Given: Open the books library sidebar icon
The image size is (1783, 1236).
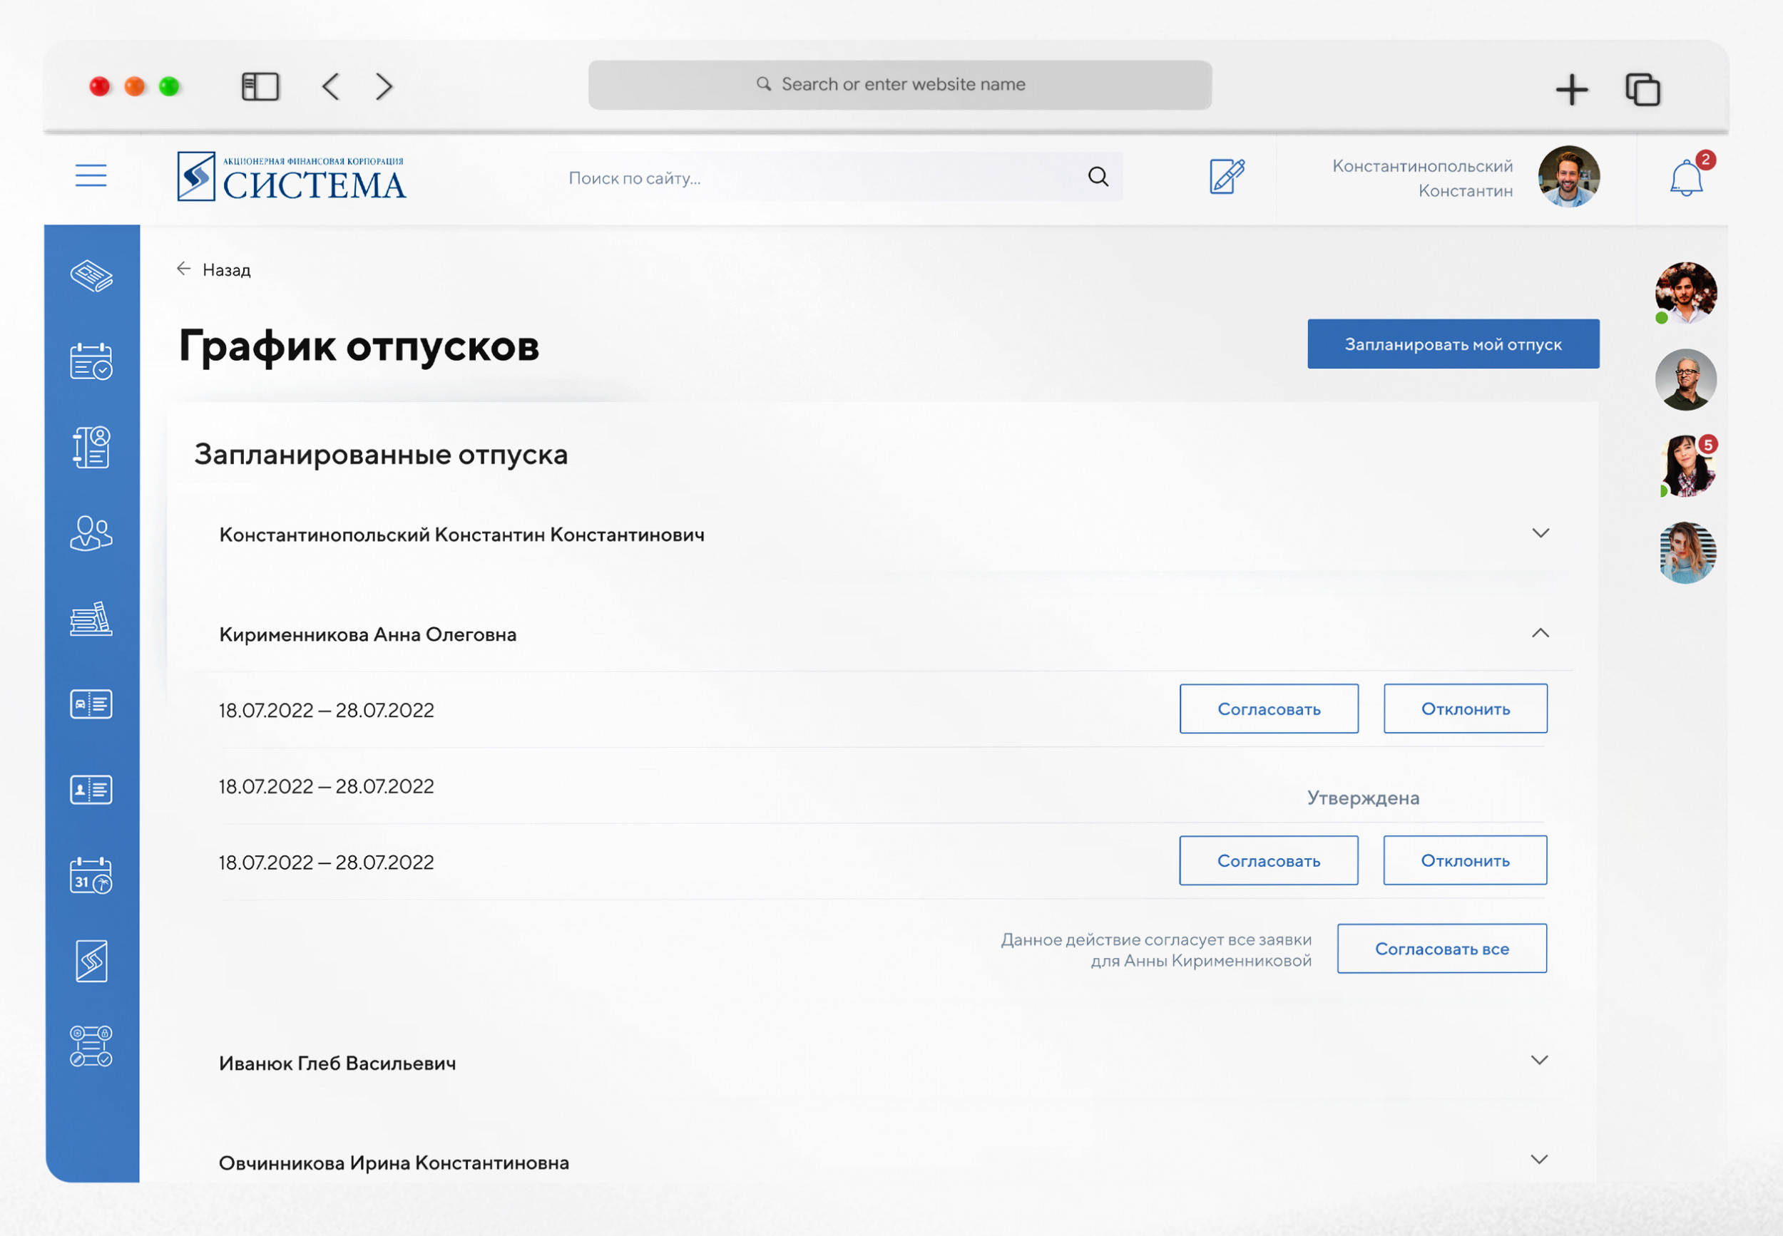Looking at the screenshot, I should click(91, 619).
